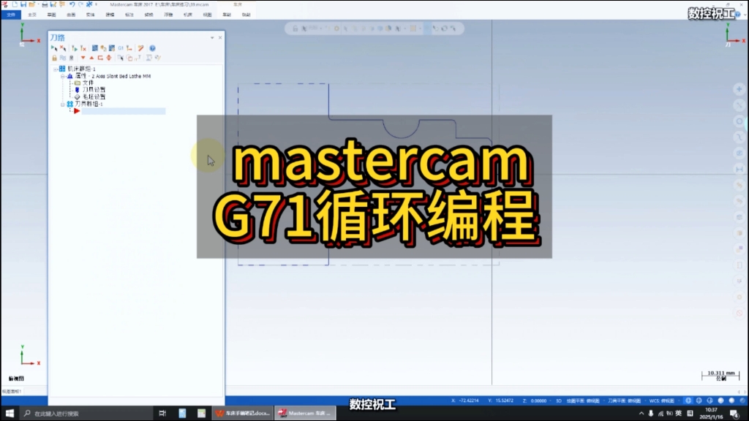Select all operations in the Toolpaths manager
The height and width of the screenshot is (421, 749).
[x=54, y=48]
